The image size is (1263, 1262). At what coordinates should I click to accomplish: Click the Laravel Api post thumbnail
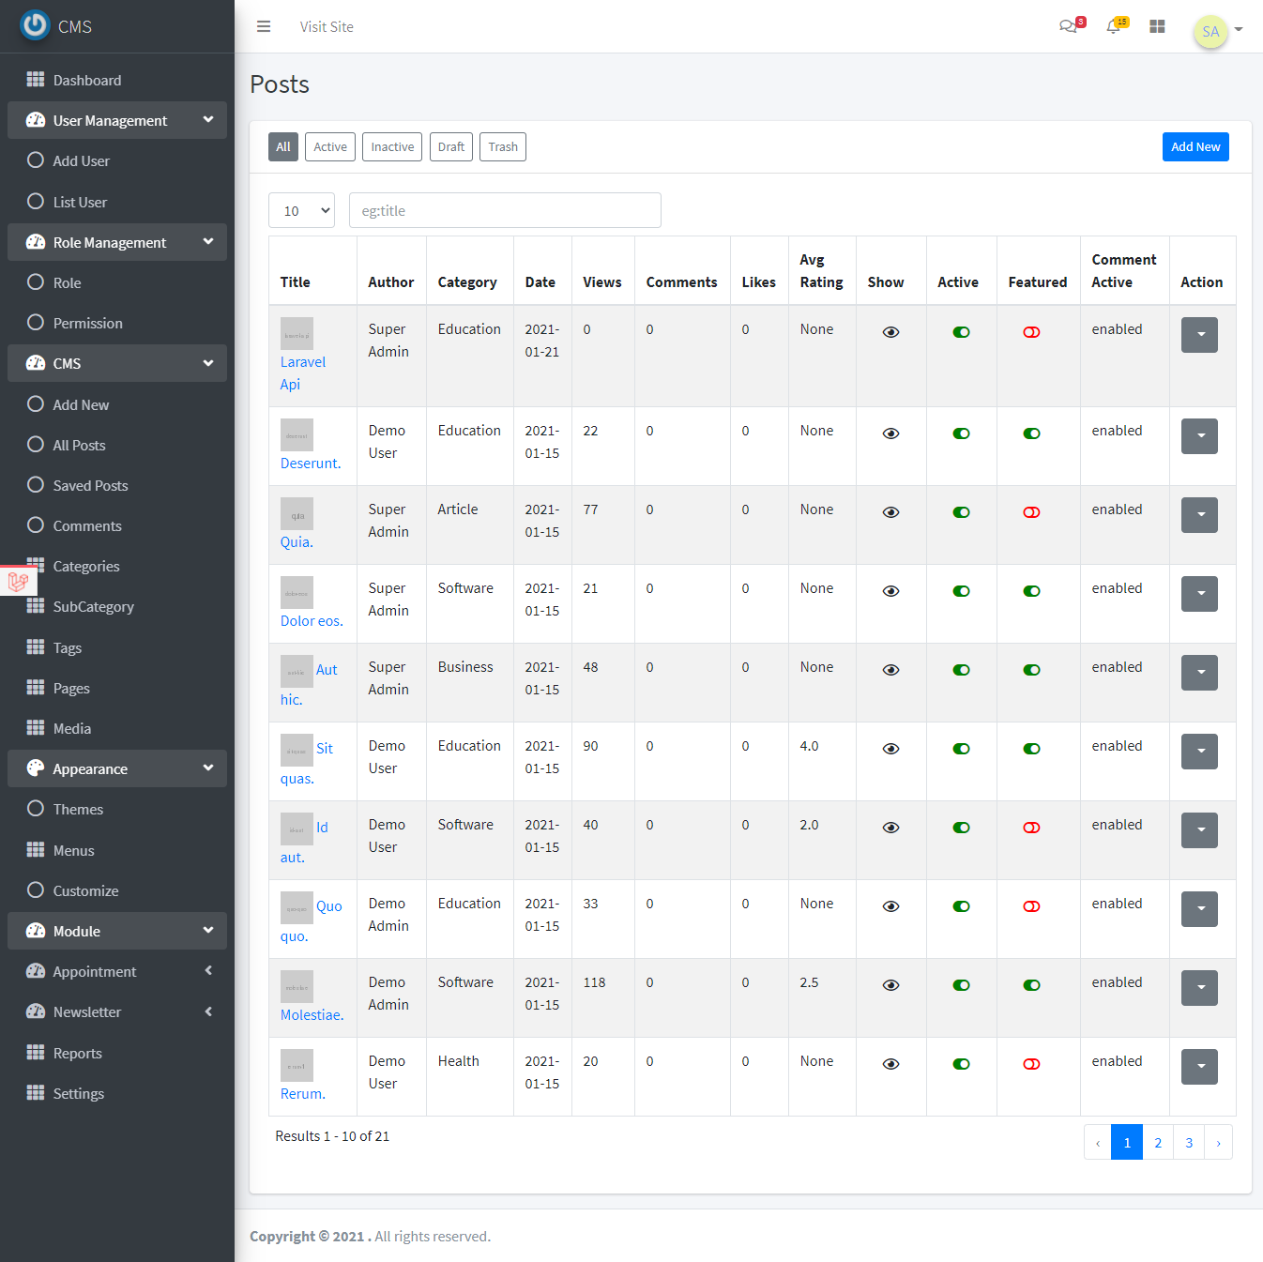coord(297,334)
